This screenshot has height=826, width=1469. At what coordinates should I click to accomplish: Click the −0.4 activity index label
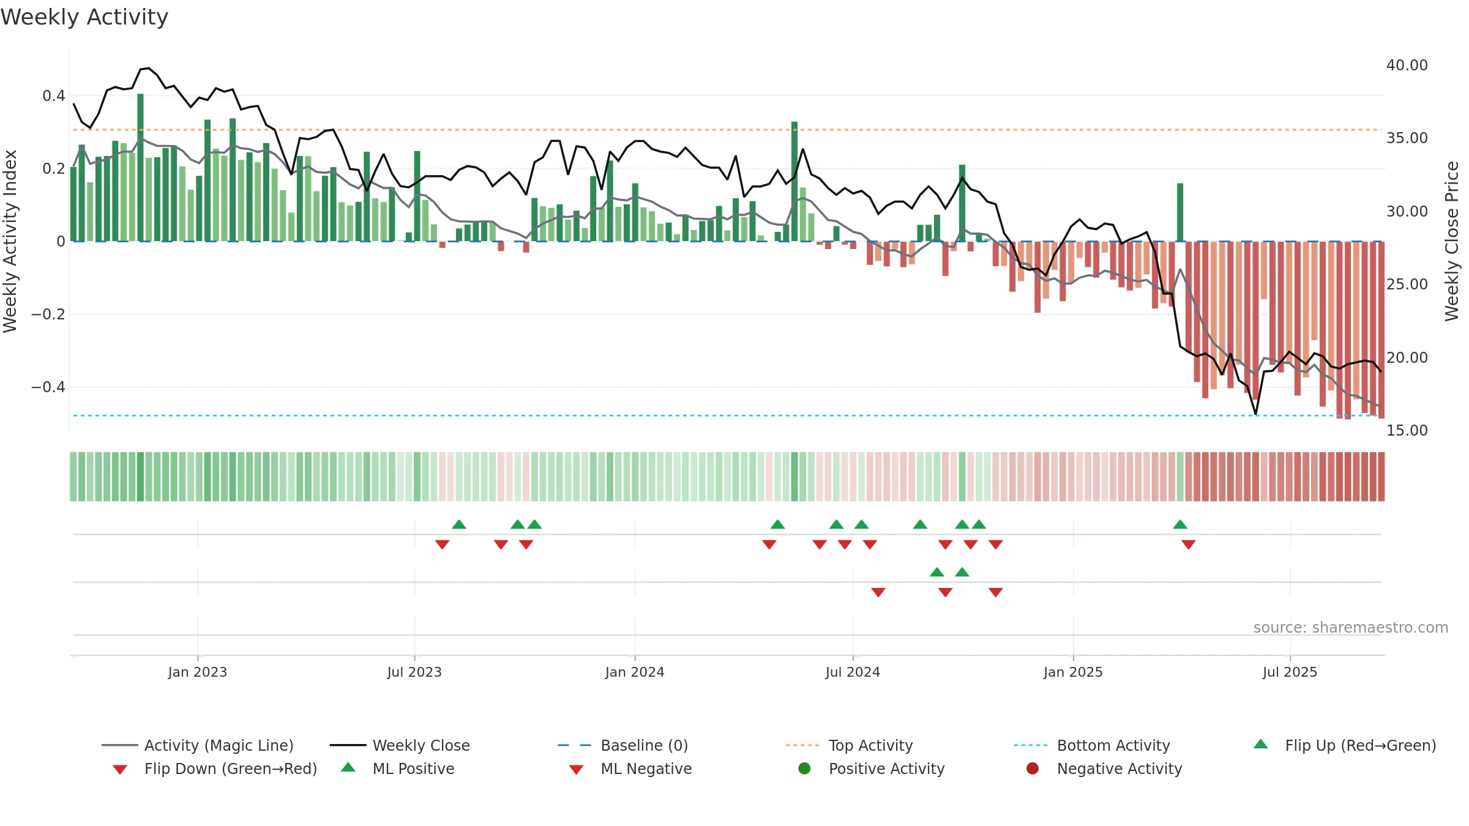48,387
